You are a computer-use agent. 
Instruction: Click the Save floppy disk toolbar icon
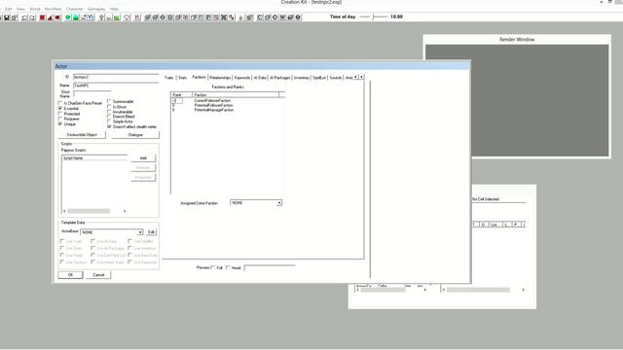(x=7, y=17)
